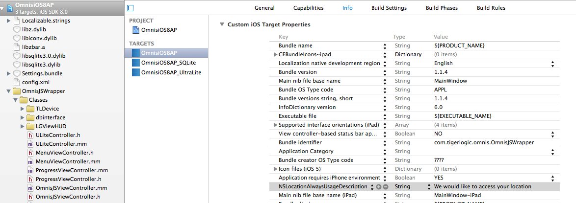Image resolution: width=576 pixels, height=203 pixels.
Task: Click the ProgressViewController.mm source file icon
Action: [x=30, y=170]
